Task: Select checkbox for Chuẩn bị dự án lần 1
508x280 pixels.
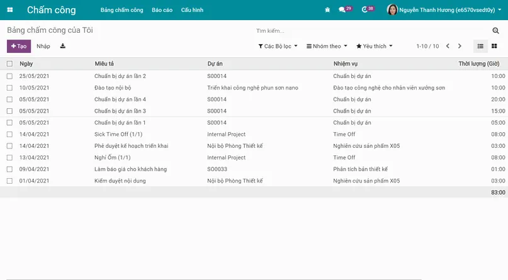Action: (9, 123)
